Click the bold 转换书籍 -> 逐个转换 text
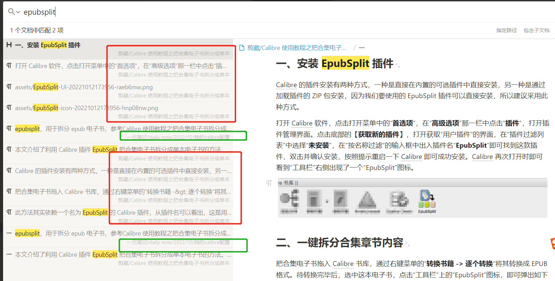Screen dimensions: 555x281 (460, 264)
